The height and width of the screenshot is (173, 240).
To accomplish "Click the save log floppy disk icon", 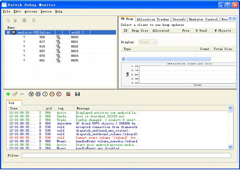I will tap(77, 94).
